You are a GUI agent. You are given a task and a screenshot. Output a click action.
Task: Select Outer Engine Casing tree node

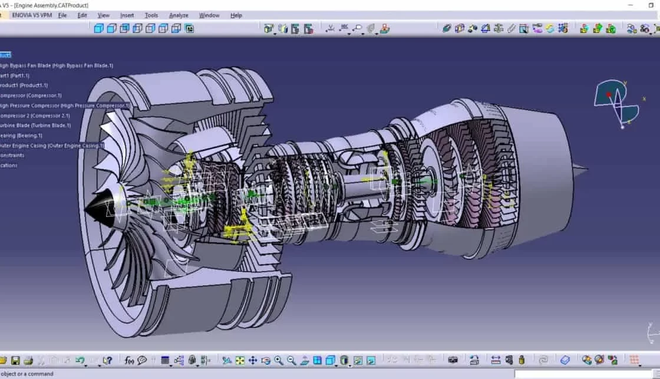pos(52,146)
